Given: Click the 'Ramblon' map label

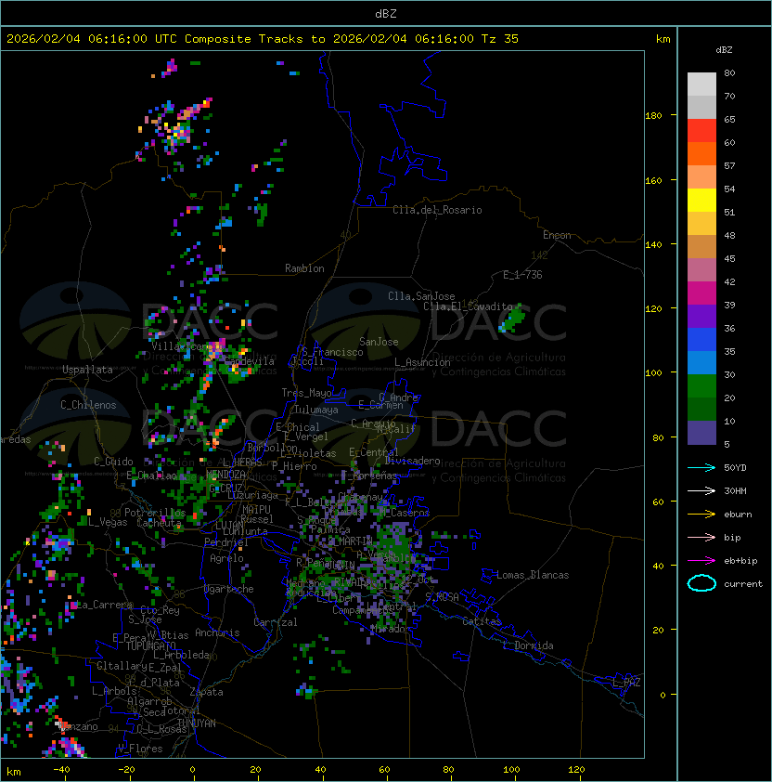Looking at the screenshot, I should coord(304,268).
